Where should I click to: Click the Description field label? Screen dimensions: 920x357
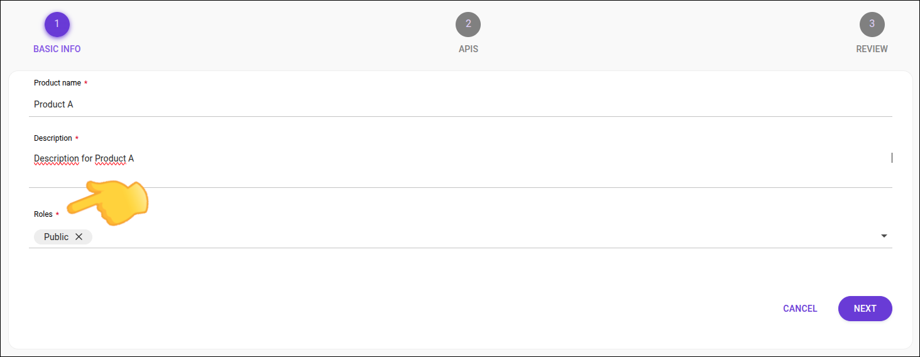coord(53,138)
